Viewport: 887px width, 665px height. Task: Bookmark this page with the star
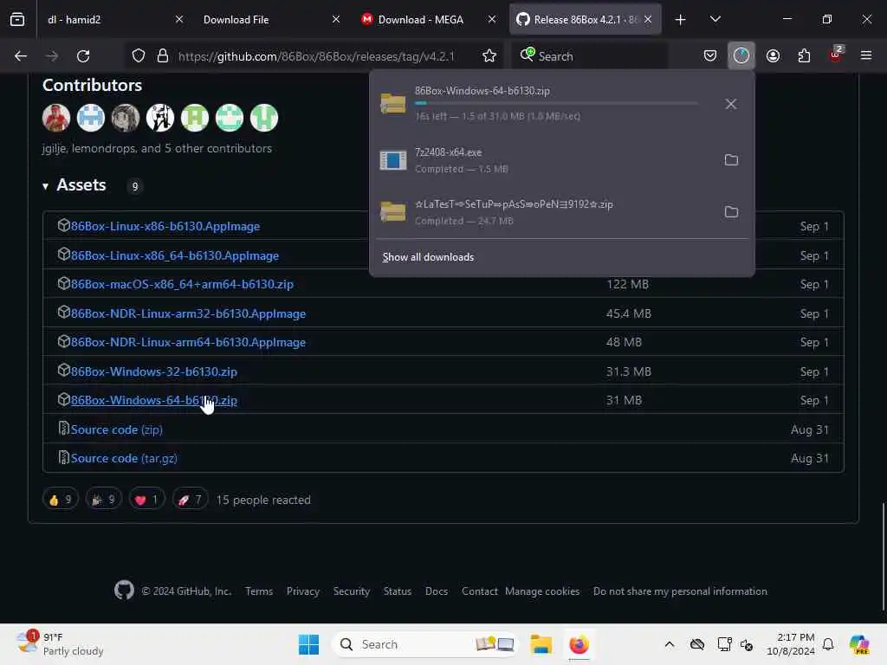pos(489,56)
